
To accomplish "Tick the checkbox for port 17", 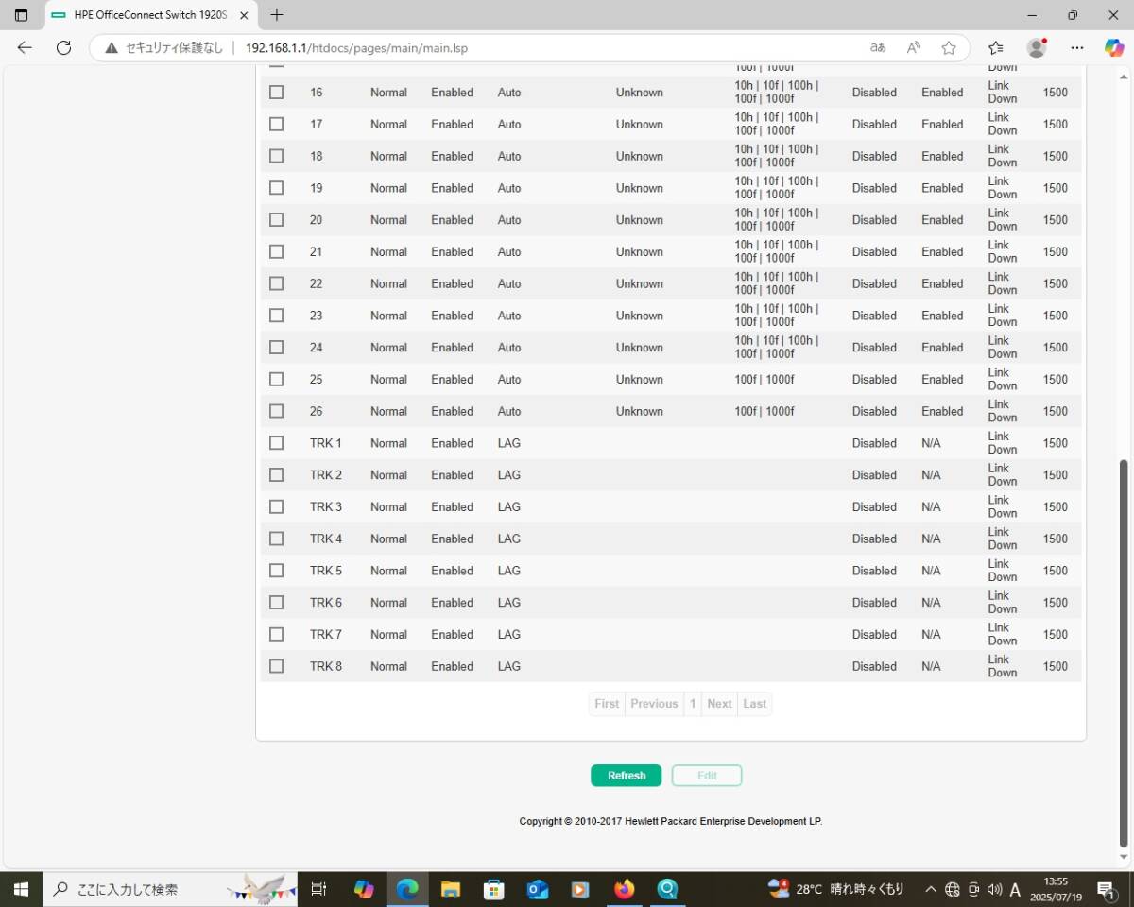I will click(x=276, y=124).
